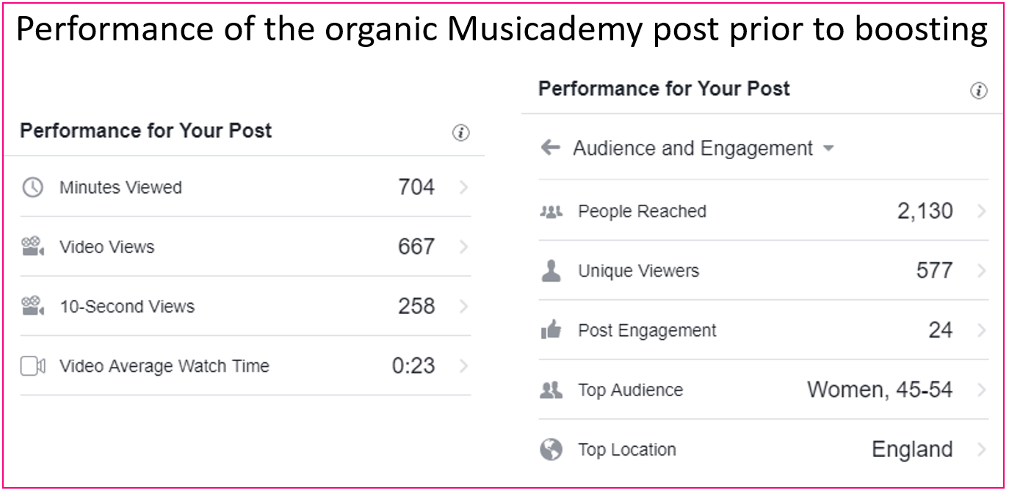Click the group icon beside People Reached
Image resolution: width=1009 pixels, height=493 pixels.
pyautogui.click(x=551, y=212)
